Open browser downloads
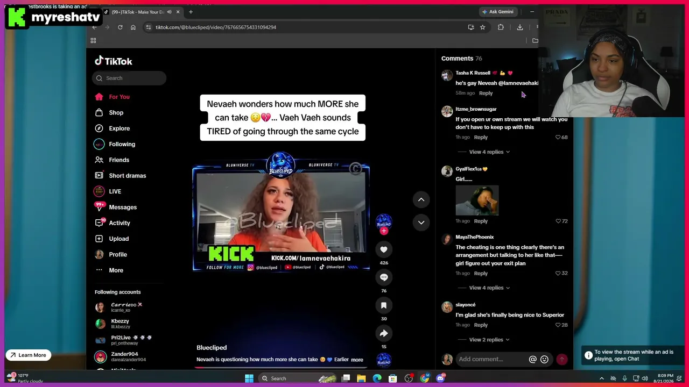Viewport: 689px width, 387px height. tap(520, 27)
